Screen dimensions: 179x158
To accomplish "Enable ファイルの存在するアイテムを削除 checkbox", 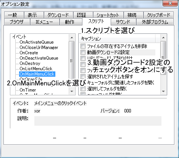I will coord(83,46).
